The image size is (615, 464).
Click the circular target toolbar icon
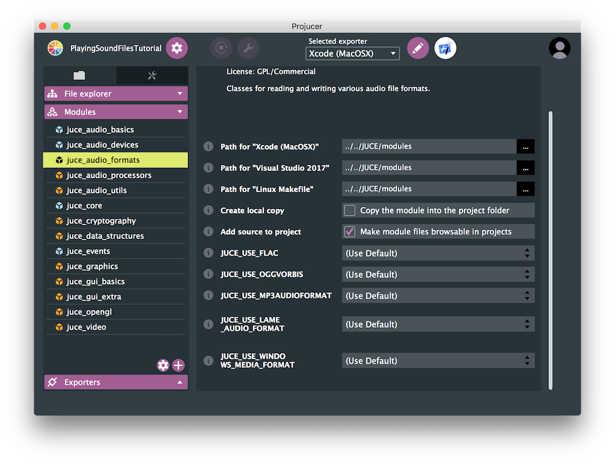pos(221,48)
